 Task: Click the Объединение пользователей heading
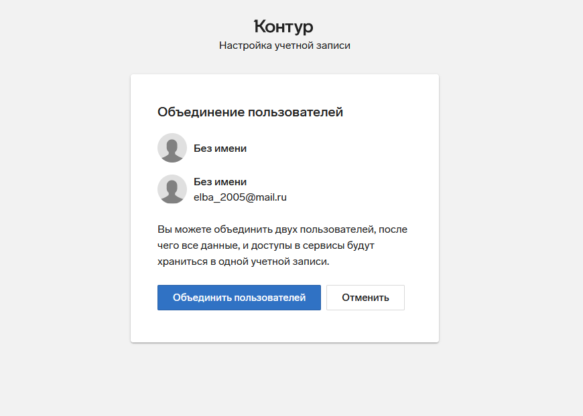(x=250, y=112)
